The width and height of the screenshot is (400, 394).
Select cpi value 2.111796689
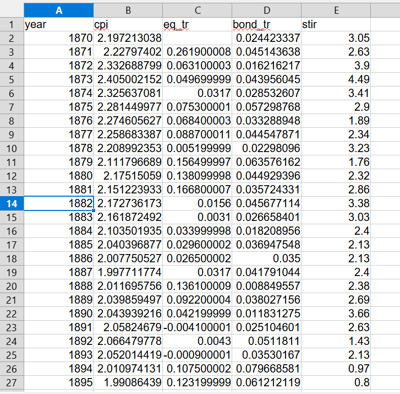point(128,162)
